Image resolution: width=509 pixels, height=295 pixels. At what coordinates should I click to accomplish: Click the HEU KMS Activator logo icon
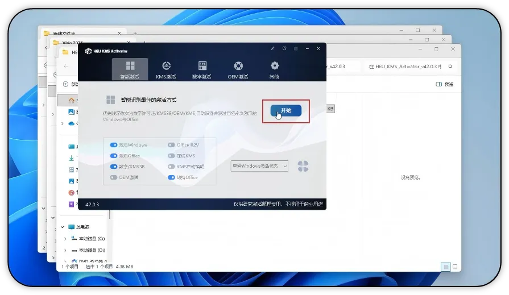coord(88,51)
